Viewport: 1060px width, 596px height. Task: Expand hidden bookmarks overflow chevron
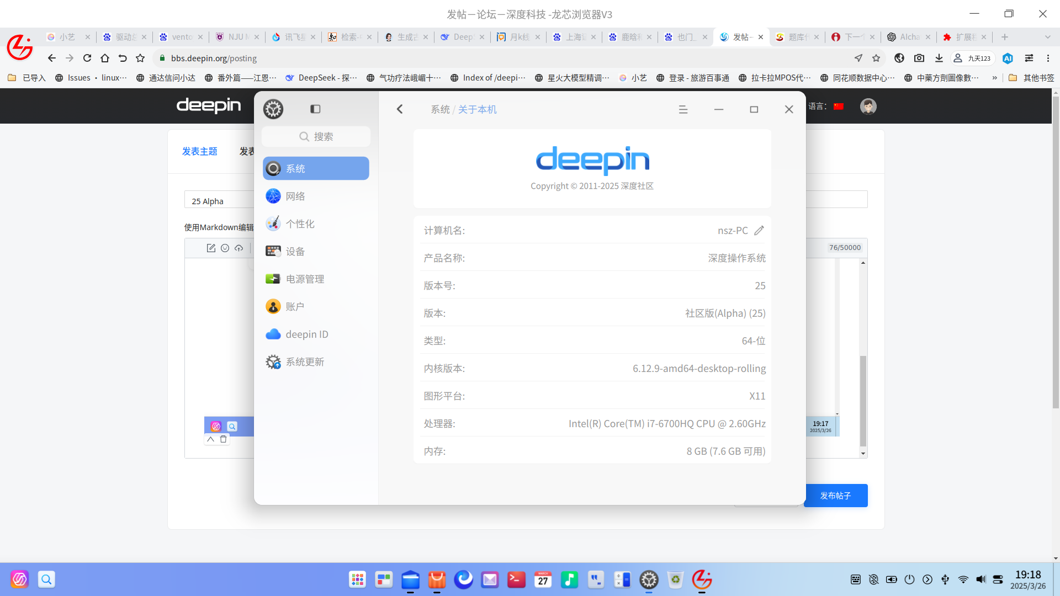coord(995,78)
